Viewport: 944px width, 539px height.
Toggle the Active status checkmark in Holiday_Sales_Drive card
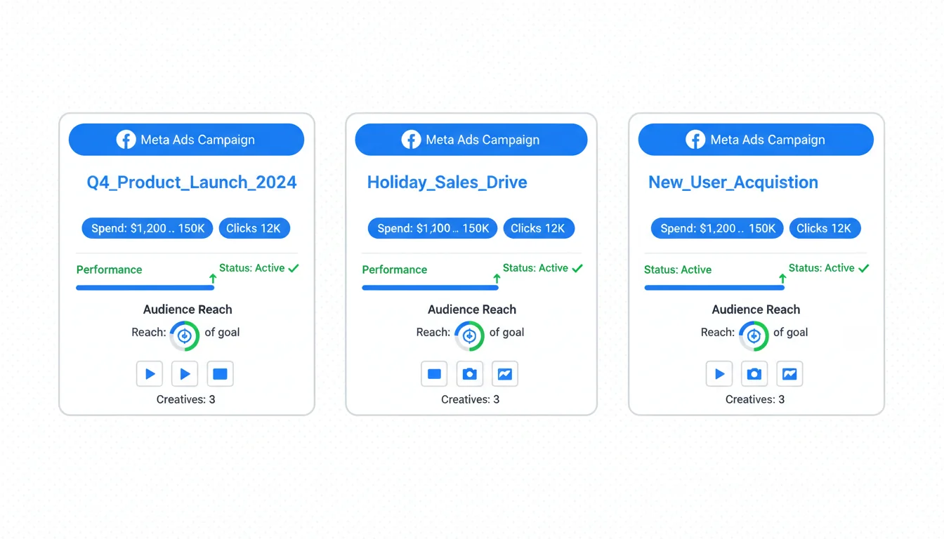click(x=577, y=268)
